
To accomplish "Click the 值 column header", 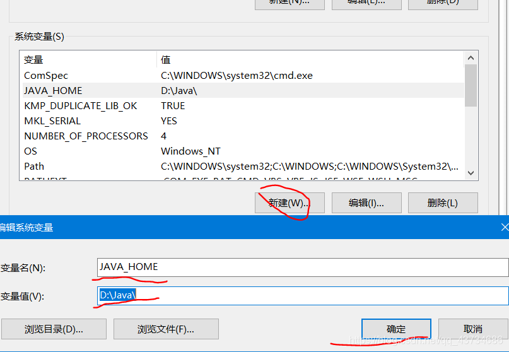I will tap(310, 60).
